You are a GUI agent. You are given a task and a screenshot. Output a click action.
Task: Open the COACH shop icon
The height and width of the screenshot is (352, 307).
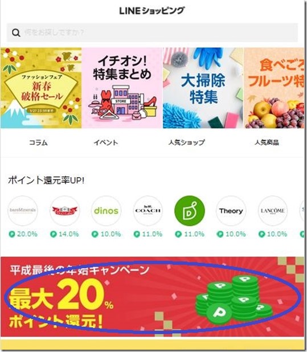point(148,211)
